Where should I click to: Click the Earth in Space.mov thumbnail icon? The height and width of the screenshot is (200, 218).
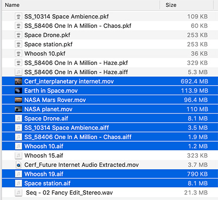coord(19,91)
